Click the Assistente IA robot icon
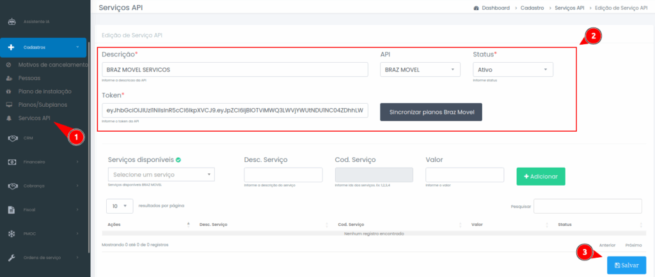 click(x=11, y=21)
